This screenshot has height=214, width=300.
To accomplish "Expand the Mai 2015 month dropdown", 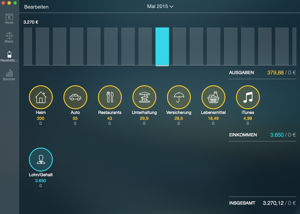I will (x=160, y=6).
